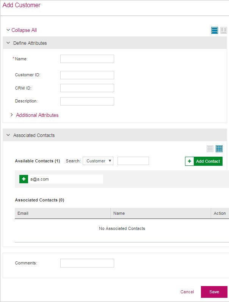The height and width of the screenshot is (302, 229).
Task: Click into the CRM ID field
Action: pos(87,88)
